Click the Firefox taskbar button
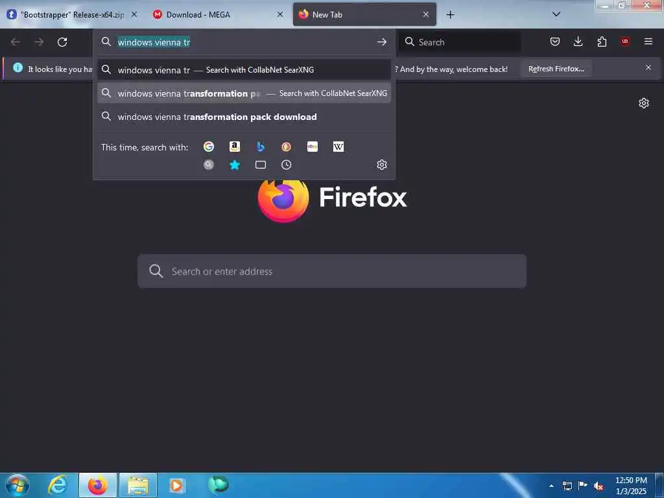 click(x=97, y=485)
